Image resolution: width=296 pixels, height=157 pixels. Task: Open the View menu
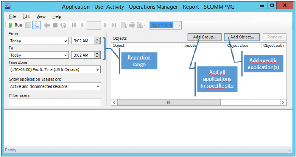(x=41, y=16)
